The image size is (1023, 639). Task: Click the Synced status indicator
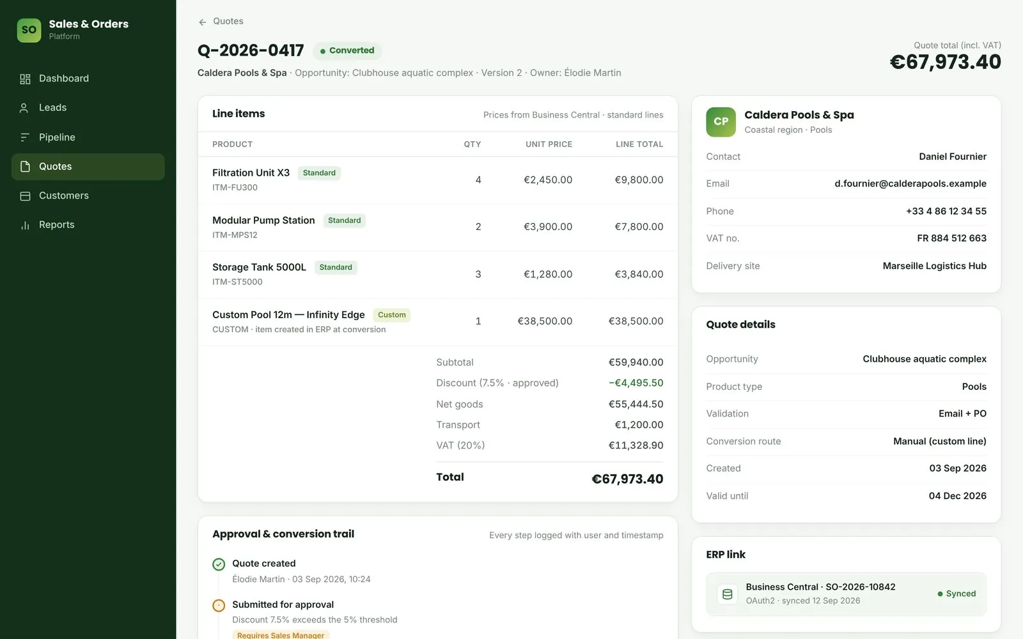click(957, 594)
